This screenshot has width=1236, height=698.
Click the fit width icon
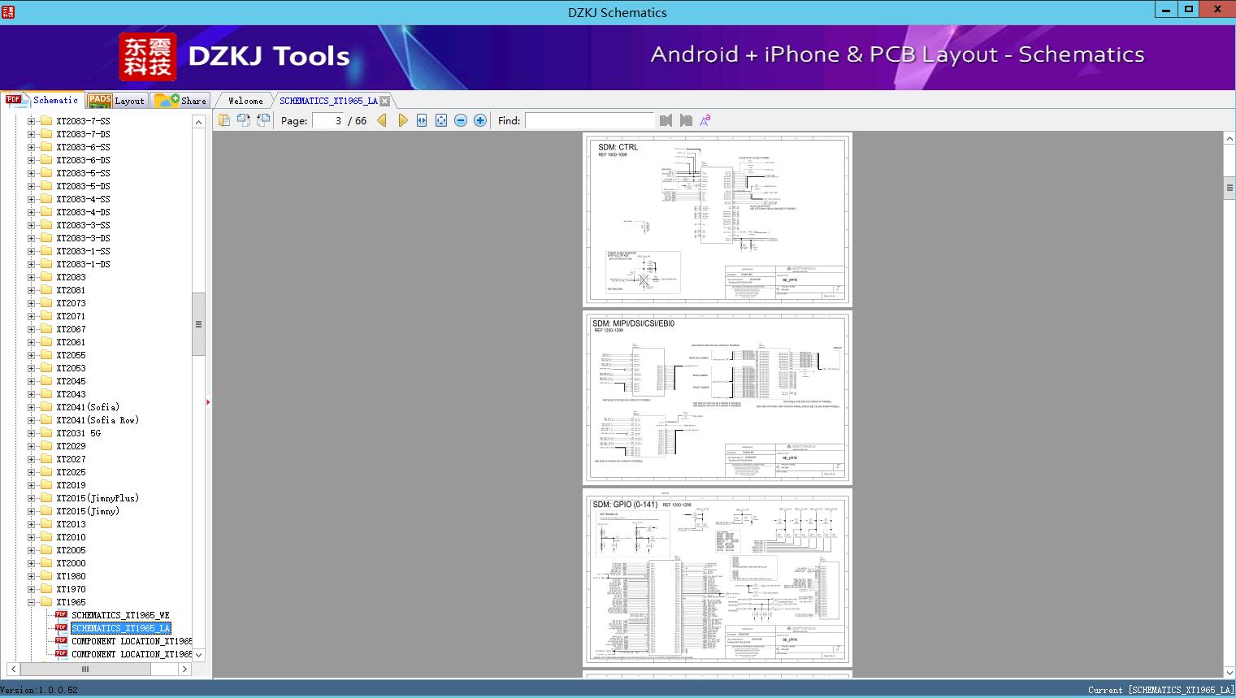click(422, 120)
